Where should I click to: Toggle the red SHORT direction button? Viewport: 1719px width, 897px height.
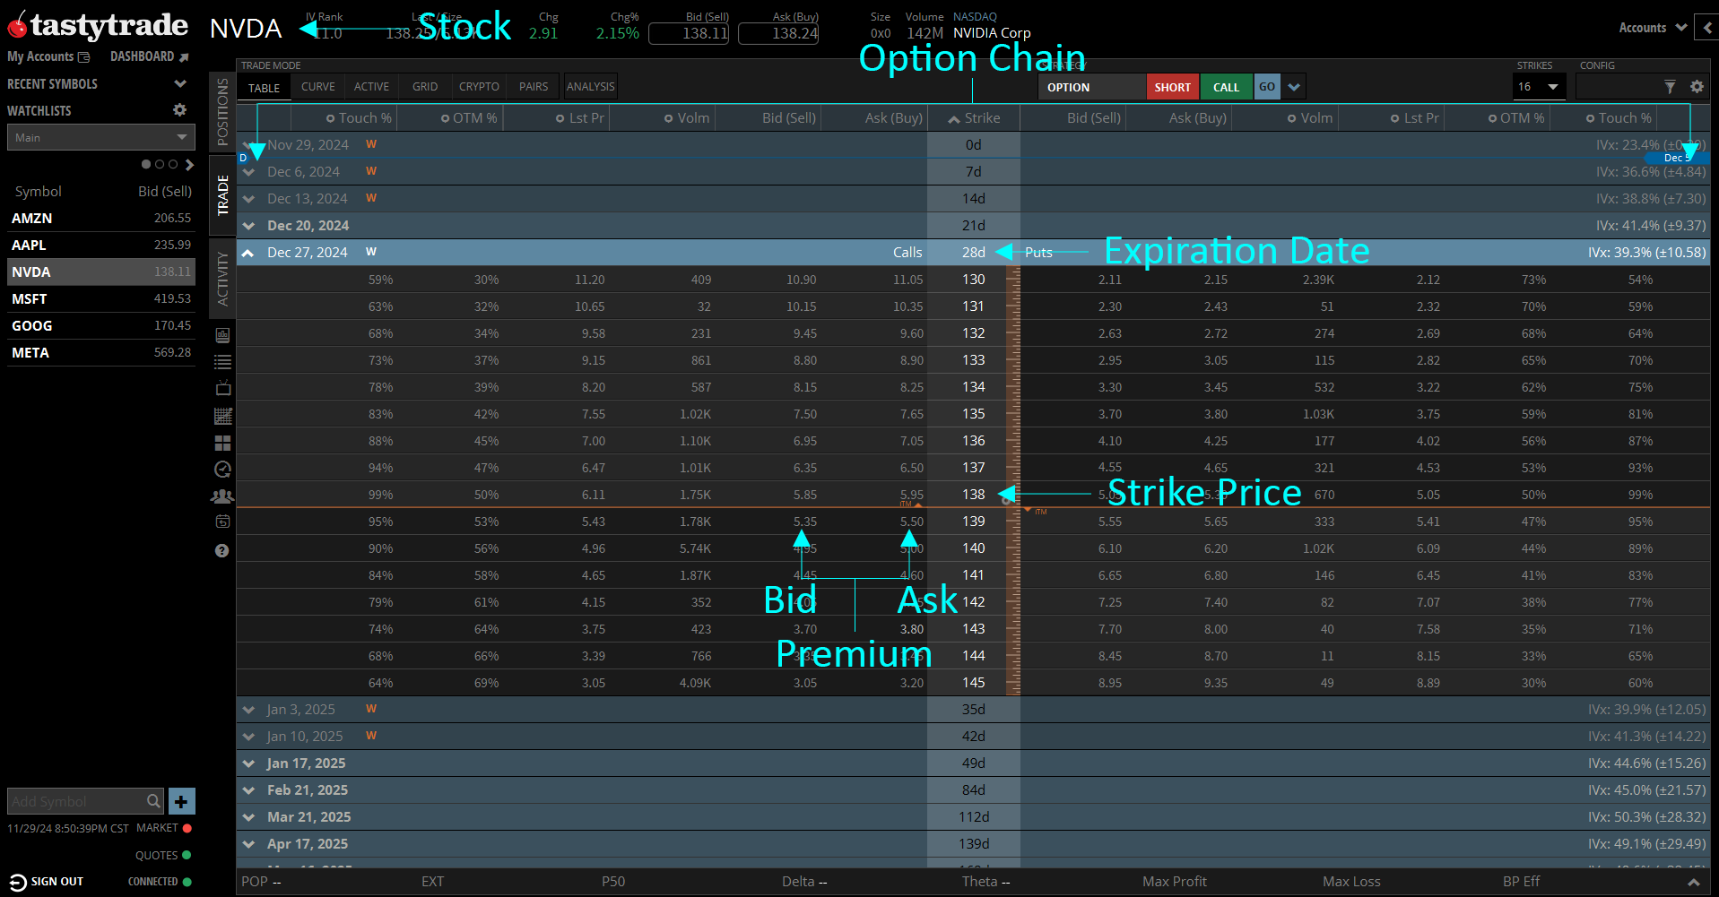click(x=1172, y=87)
